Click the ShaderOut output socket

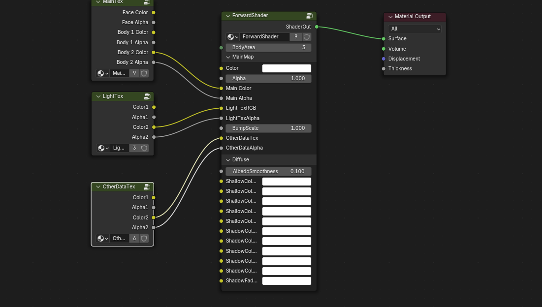click(317, 27)
